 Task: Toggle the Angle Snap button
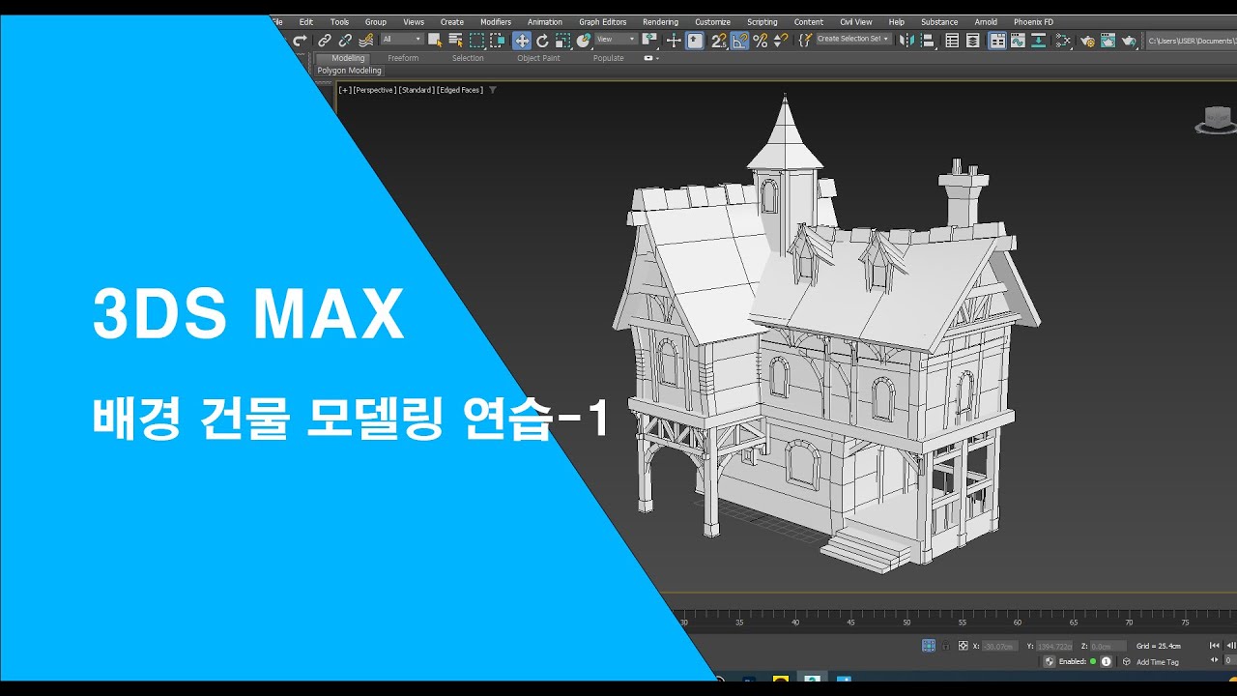(739, 41)
